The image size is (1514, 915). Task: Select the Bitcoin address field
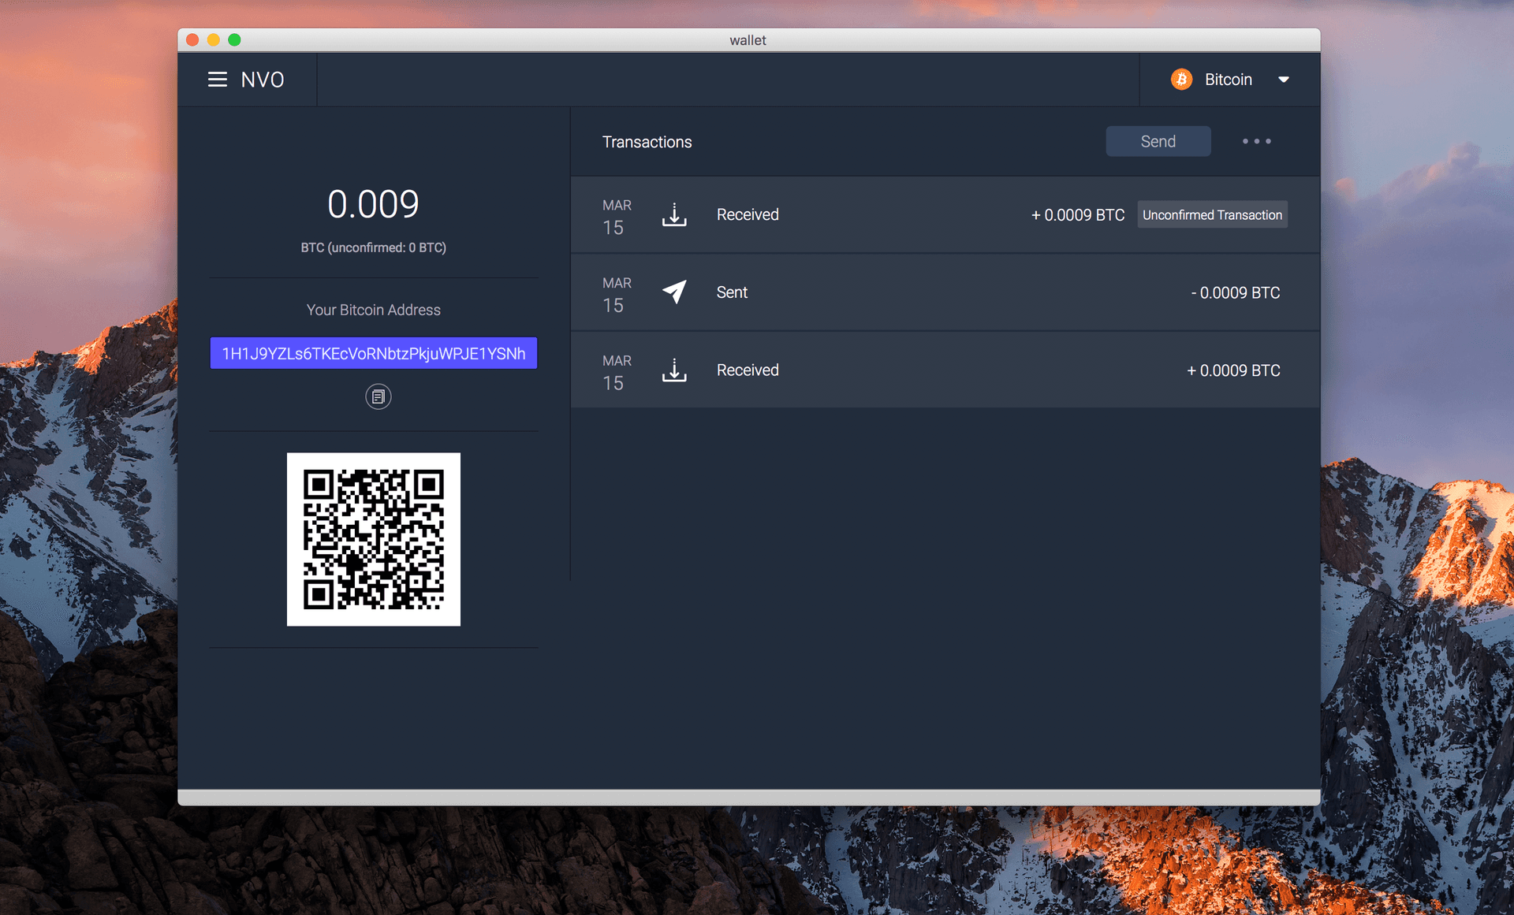pos(374,353)
